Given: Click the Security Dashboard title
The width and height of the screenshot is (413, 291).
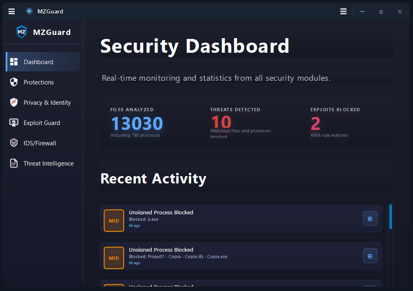Looking at the screenshot, I should (x=195, y=46).
